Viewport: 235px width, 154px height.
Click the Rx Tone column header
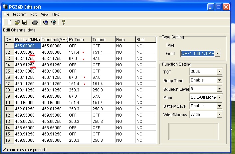(80, 40)
